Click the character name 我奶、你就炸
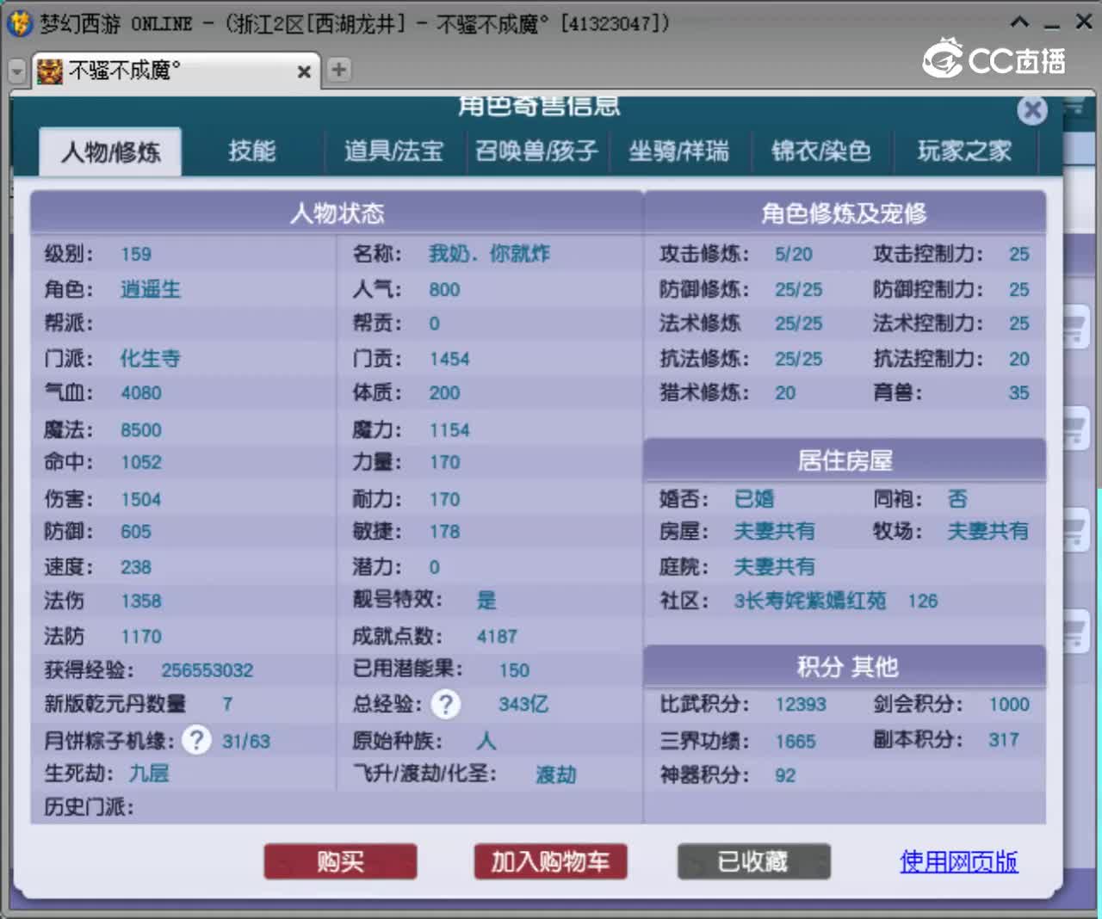This screenshot has width=1102, height=919. coord(489,254)
